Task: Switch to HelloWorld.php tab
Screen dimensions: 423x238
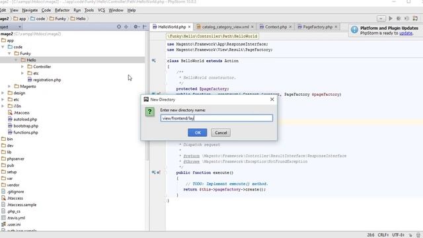Action: click(172, 27)
